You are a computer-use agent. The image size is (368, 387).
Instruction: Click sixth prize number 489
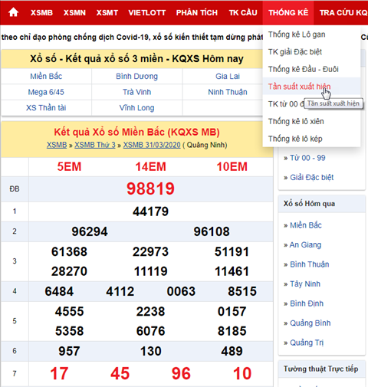click(x=232, y=351)
